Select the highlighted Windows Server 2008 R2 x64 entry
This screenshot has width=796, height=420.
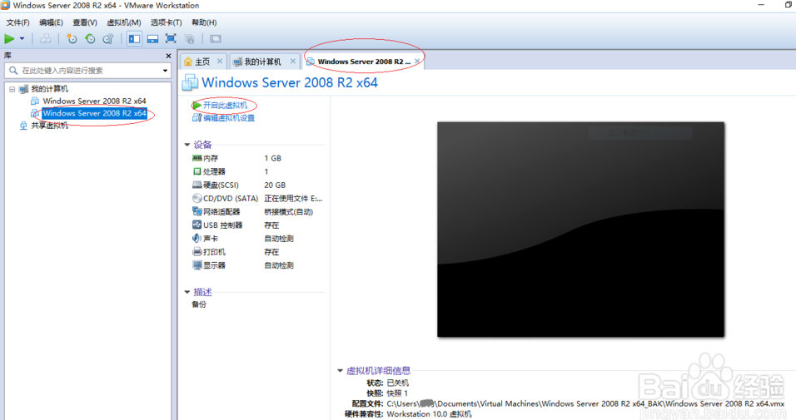pos(94,113)
